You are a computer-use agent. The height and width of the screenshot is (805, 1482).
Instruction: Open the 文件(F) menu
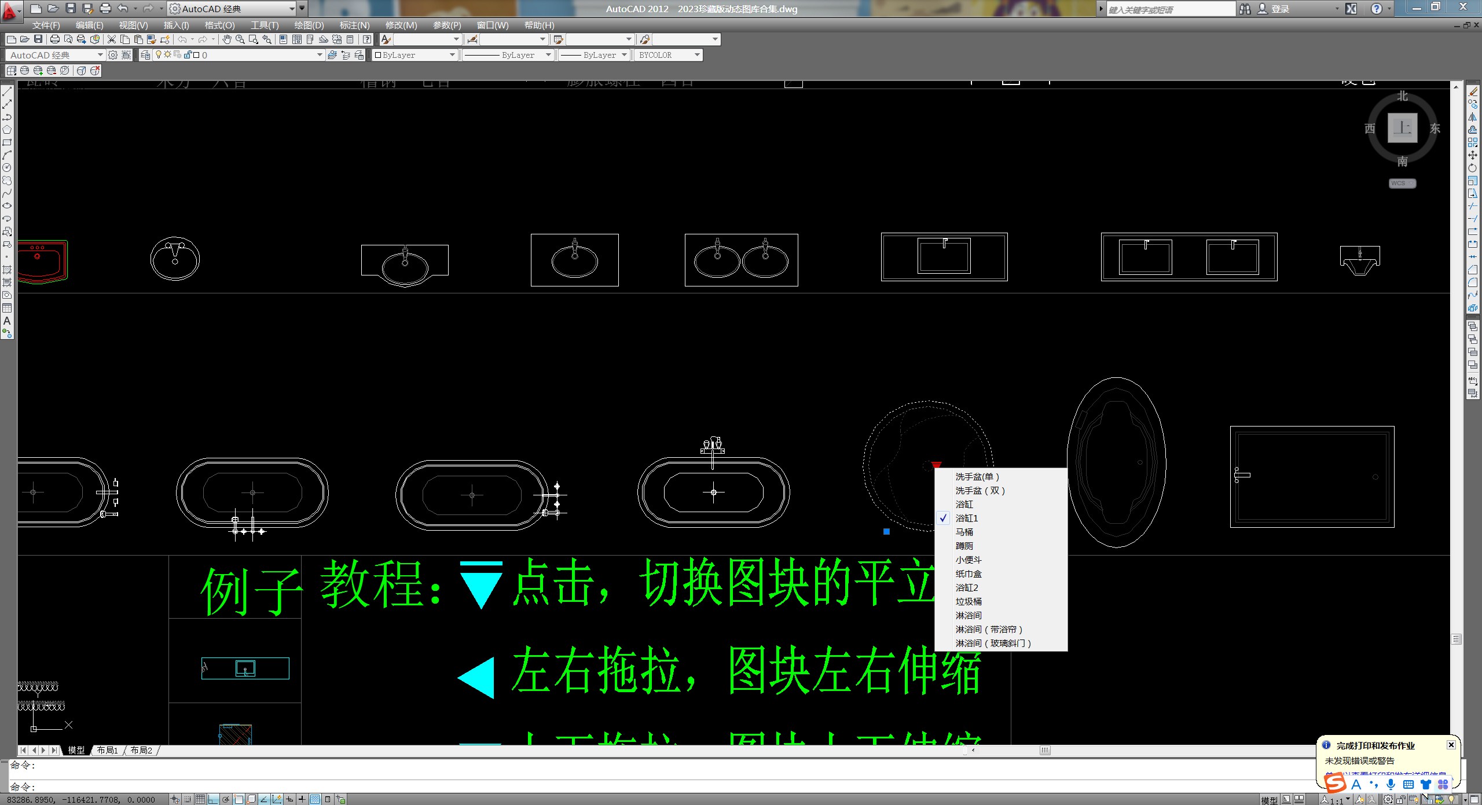(46, 25)
